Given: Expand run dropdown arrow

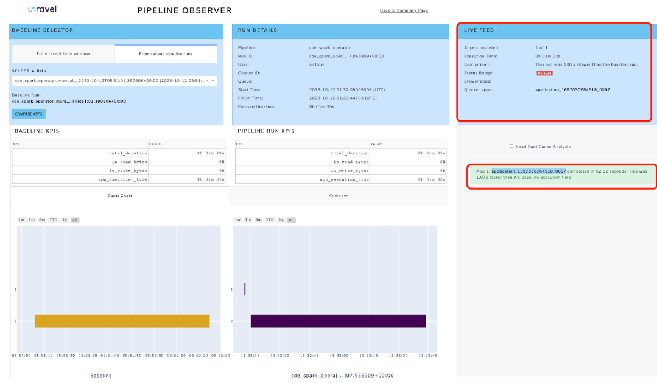Looking at the screenshot, I should click(213, 81).
